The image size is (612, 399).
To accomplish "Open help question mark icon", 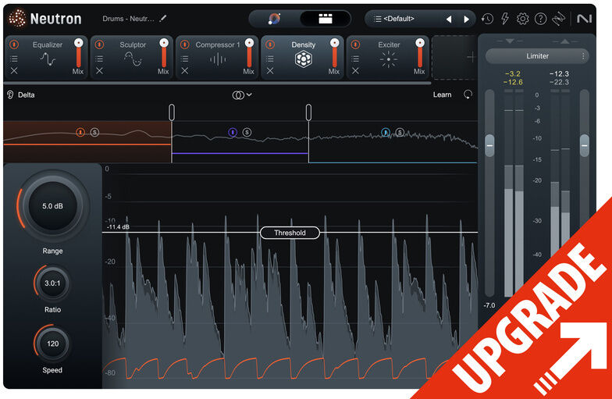I will (540, 19).
